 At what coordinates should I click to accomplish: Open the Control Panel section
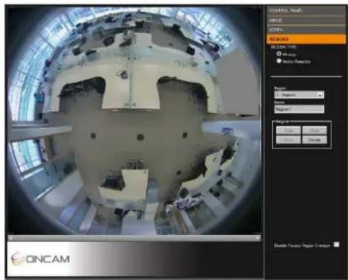[x=306, y=11]
